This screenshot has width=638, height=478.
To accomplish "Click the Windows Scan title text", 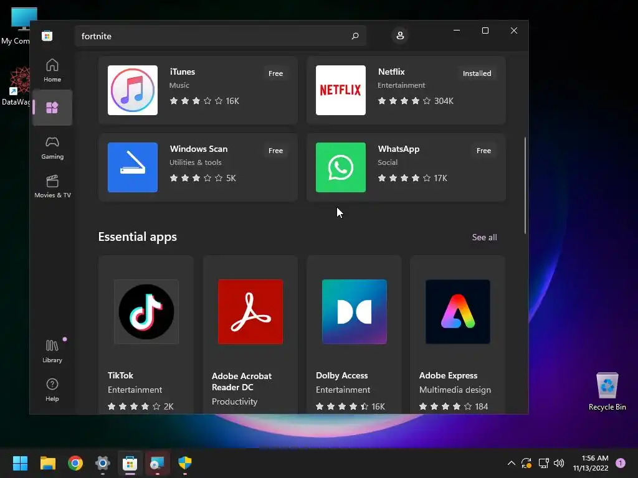I will point(199,149).
